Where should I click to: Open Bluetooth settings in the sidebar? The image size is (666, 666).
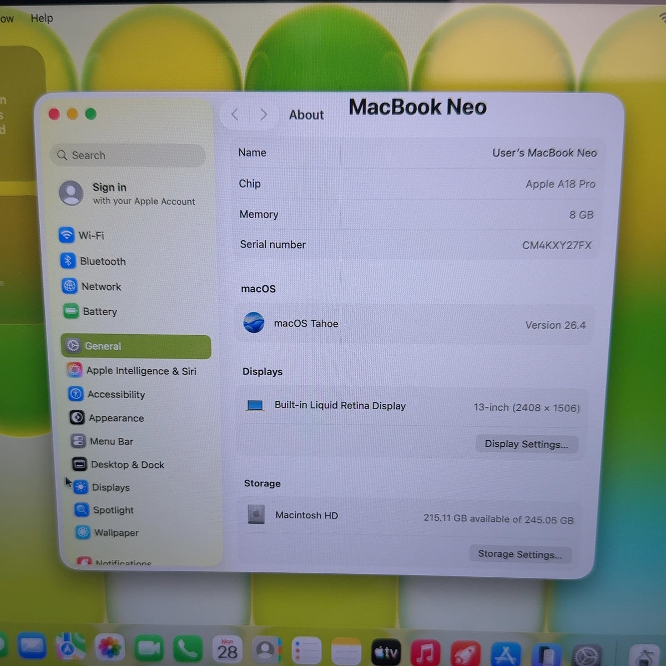[93, 261]
